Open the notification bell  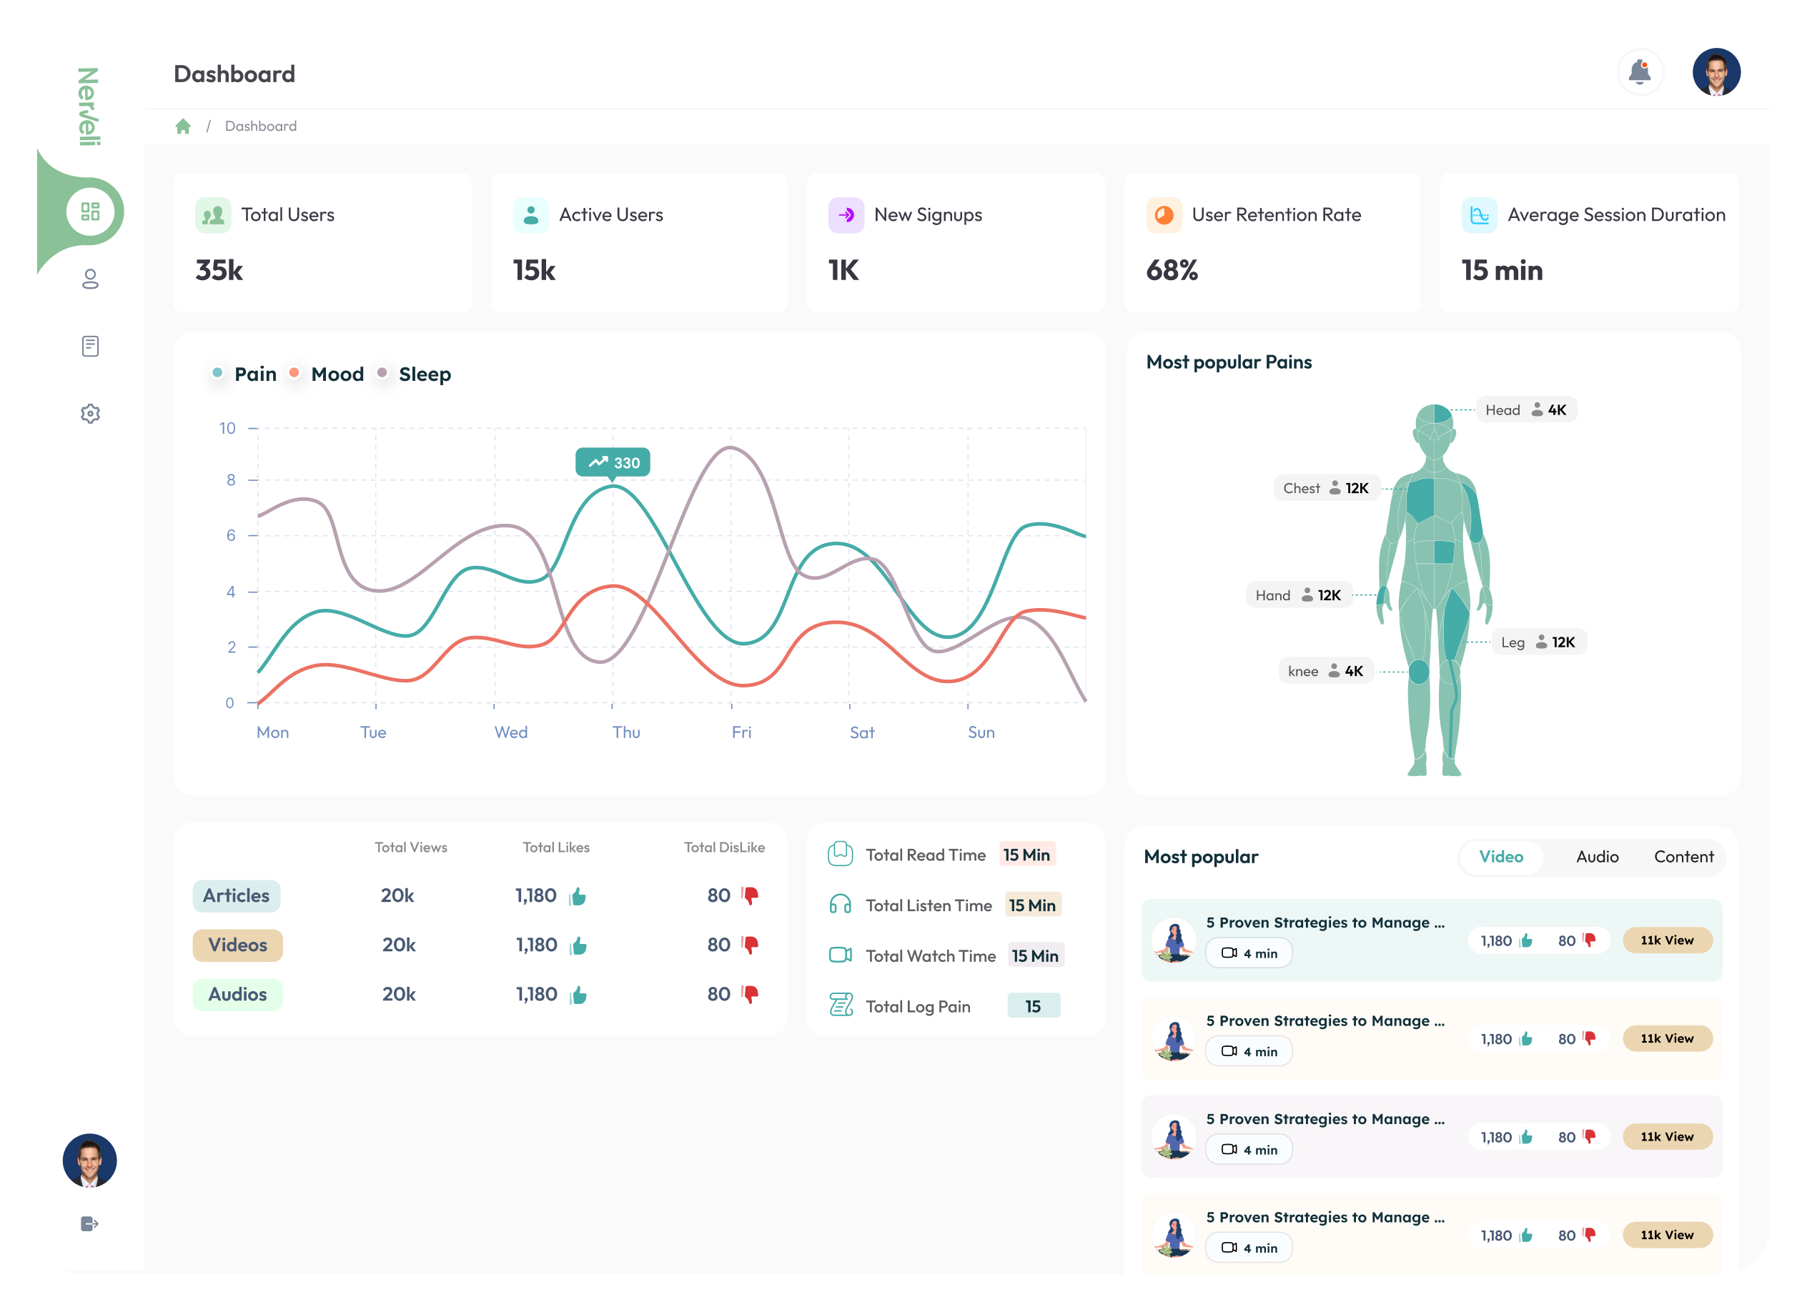[x=1639, y=72]
